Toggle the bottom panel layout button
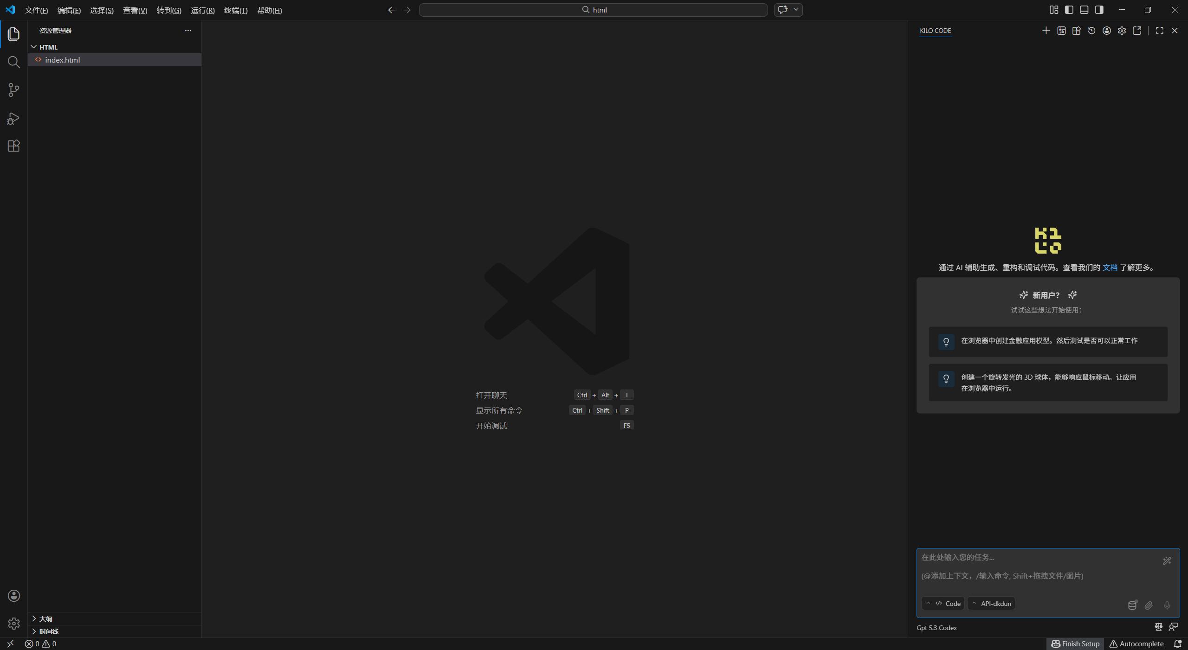This screenshot has width=1188, height=650. click(1084, 10)
